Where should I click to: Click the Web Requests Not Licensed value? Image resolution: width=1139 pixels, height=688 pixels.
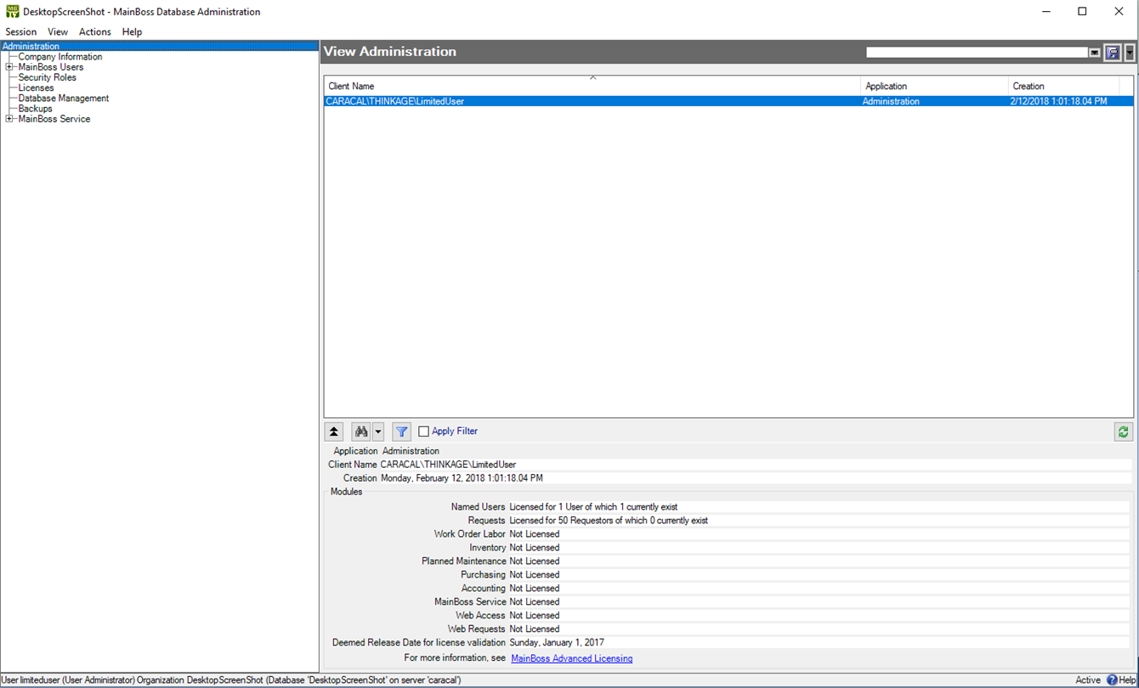coord(535,629)
